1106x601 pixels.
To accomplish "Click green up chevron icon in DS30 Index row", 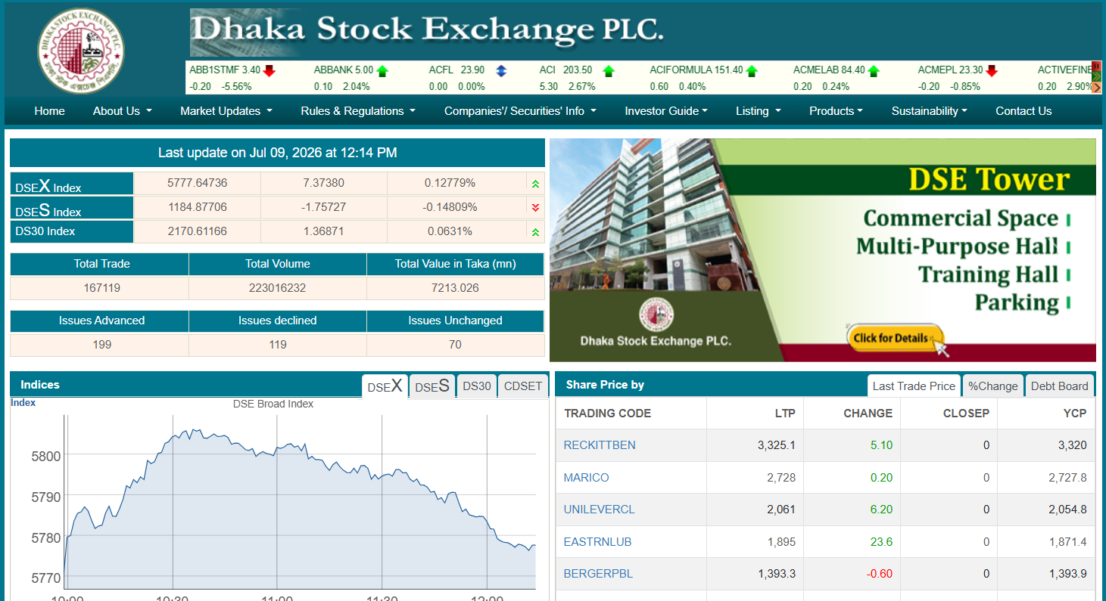I will [535, 232].
